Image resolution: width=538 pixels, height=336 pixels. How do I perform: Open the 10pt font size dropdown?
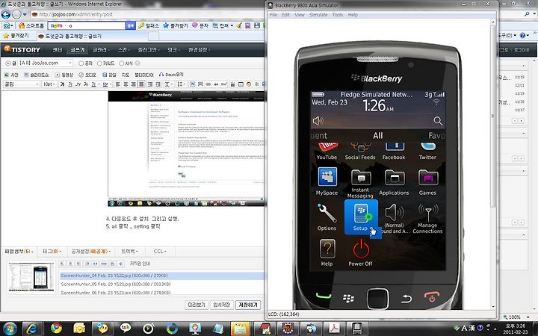pos(49,84)
